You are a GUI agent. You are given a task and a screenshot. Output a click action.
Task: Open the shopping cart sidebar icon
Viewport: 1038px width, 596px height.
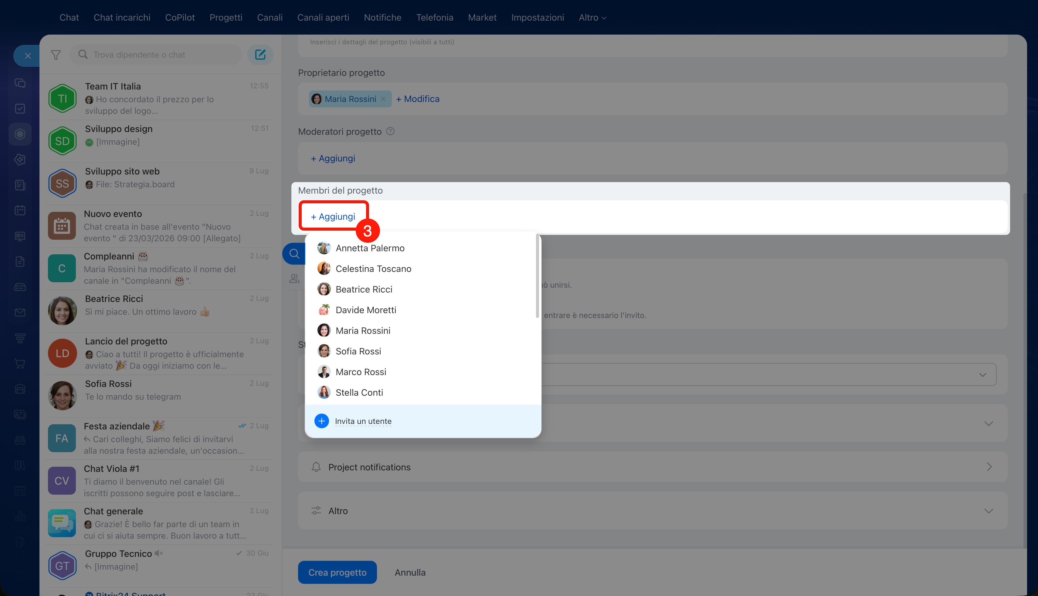(20, 363)
